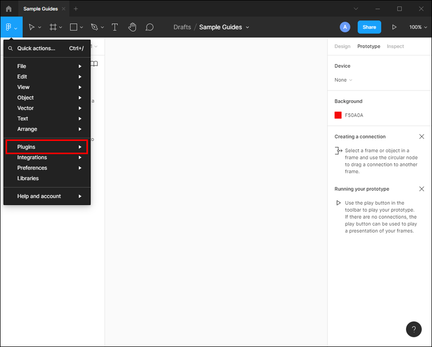Open the 100% zoom dropdown
The width and height of the screenshot is (432, 347).
(418, 27)
